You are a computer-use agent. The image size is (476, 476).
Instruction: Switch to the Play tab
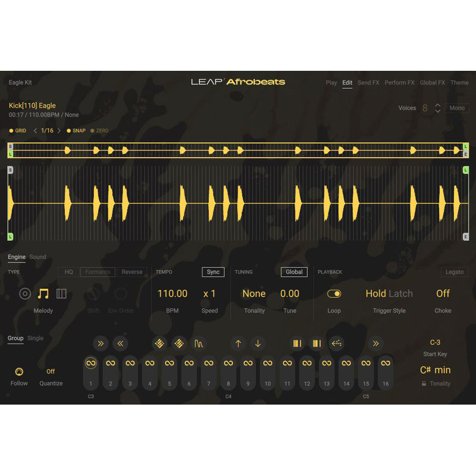coord(331,83)
